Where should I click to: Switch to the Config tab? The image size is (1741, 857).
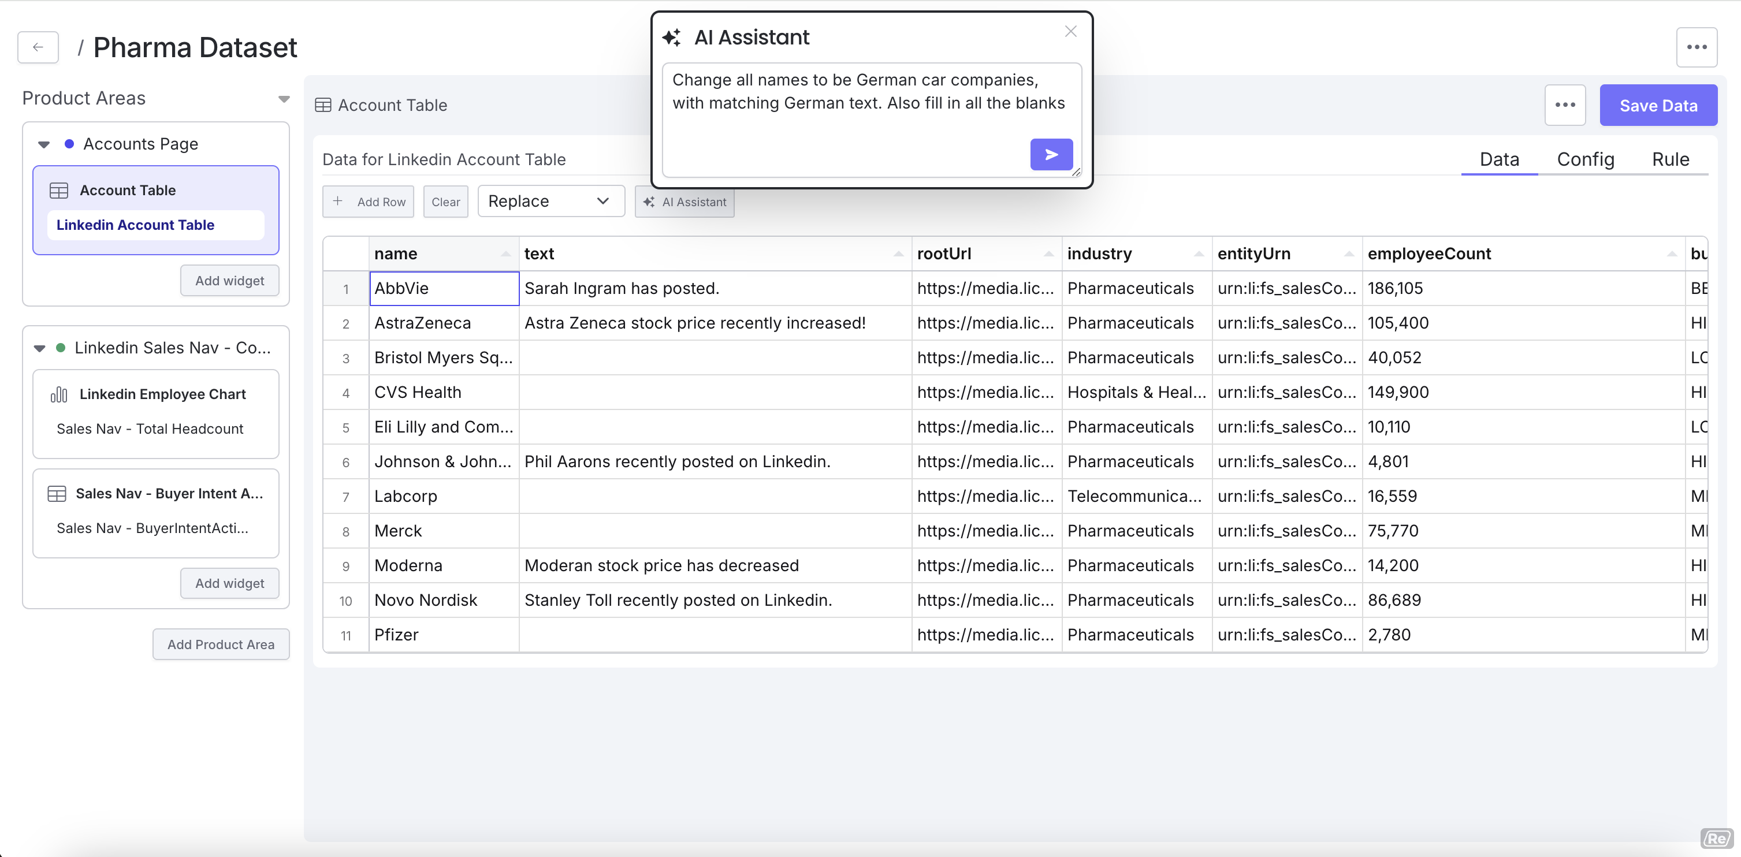pos(1585,159)
